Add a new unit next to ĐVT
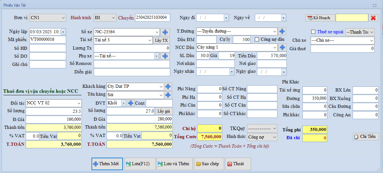The image size is (383, 173). [131, 103]
